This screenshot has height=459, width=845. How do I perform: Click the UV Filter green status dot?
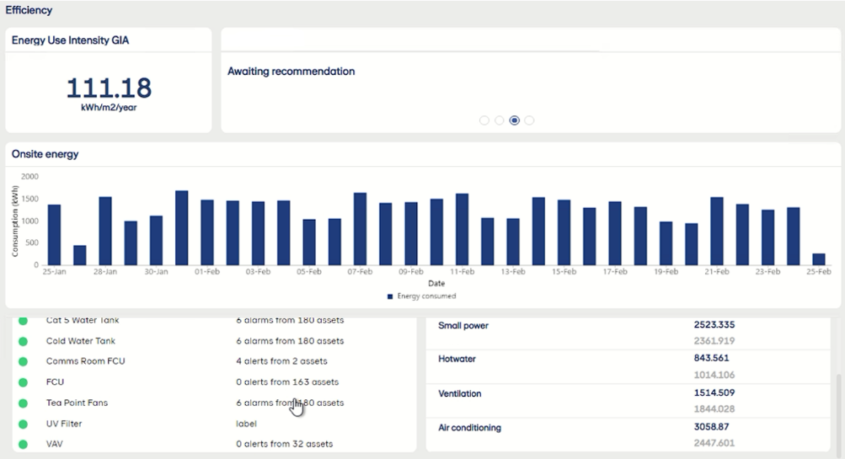tap(24, 424)
